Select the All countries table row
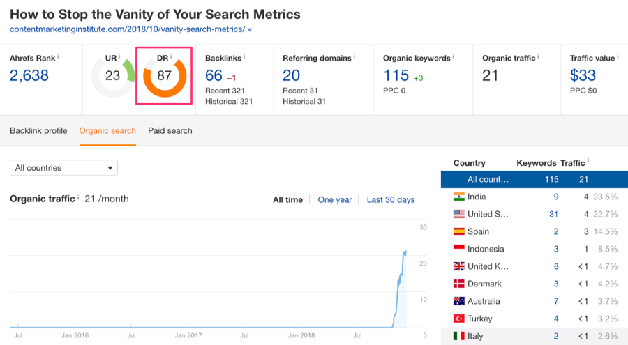The height and width of the screenshot is (345, 628). coord(534,179)
